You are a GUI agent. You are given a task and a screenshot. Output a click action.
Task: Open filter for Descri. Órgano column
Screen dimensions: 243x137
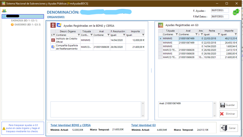(x=79, y=35)
